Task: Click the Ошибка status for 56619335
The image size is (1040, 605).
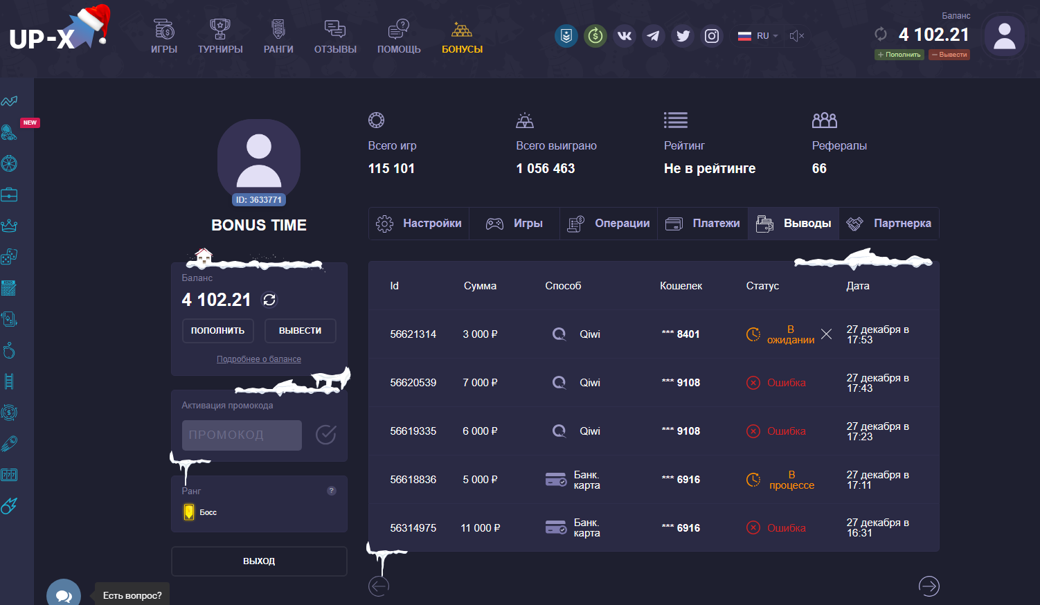Action: pyautogui.click(x=776, y=431)
